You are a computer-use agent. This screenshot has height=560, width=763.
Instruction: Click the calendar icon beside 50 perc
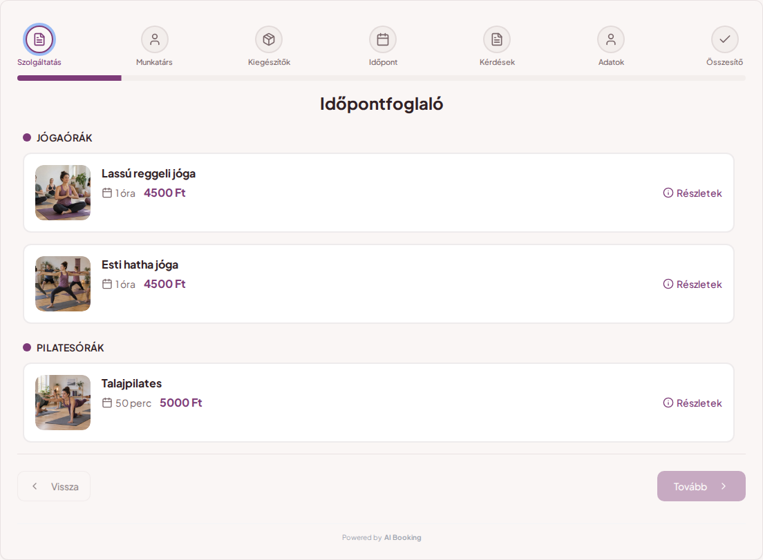coord(107,403)
